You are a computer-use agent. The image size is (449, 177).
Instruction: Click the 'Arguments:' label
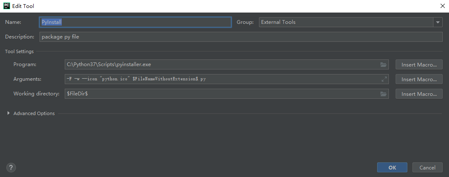click(27, 79)
